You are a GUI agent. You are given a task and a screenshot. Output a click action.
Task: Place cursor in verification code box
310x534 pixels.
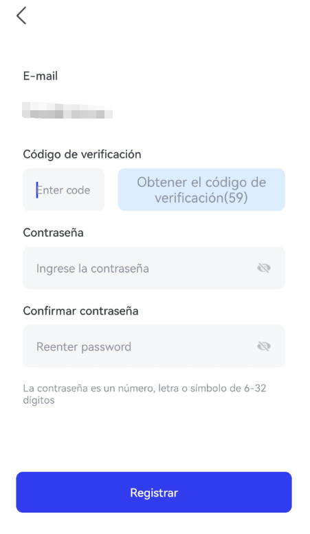click(x=63, y=189)
